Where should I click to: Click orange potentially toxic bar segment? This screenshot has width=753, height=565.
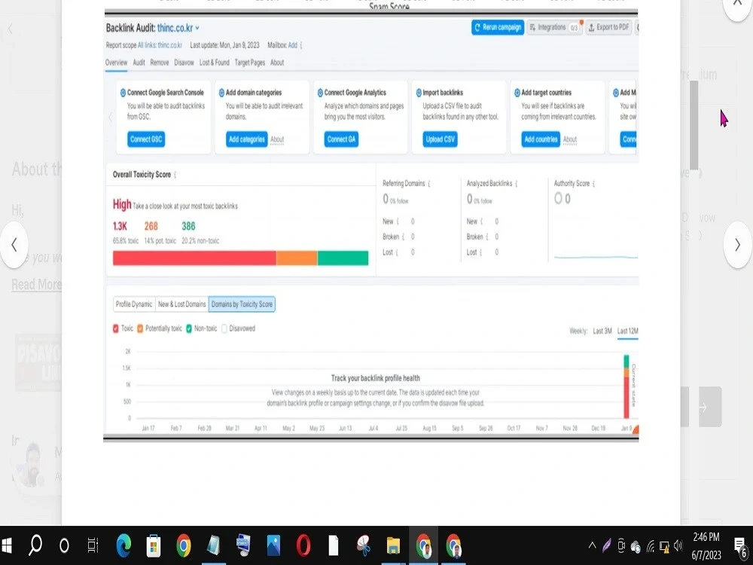[297, 258]
